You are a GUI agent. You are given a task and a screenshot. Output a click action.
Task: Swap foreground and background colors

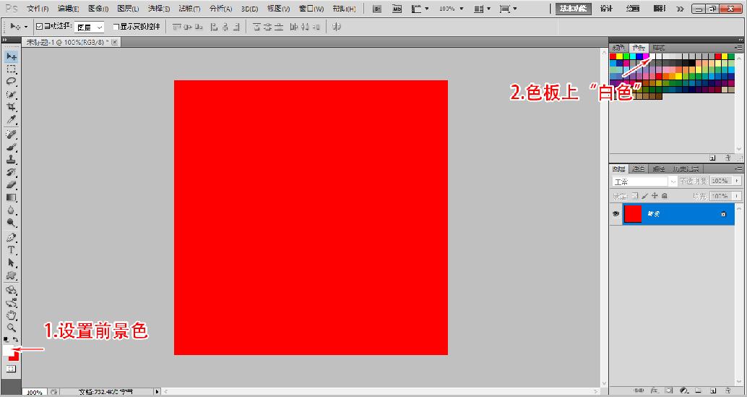click(x=16, y=339)
